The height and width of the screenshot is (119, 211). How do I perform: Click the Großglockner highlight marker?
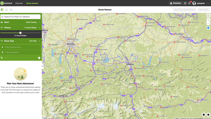pos(121,106)
